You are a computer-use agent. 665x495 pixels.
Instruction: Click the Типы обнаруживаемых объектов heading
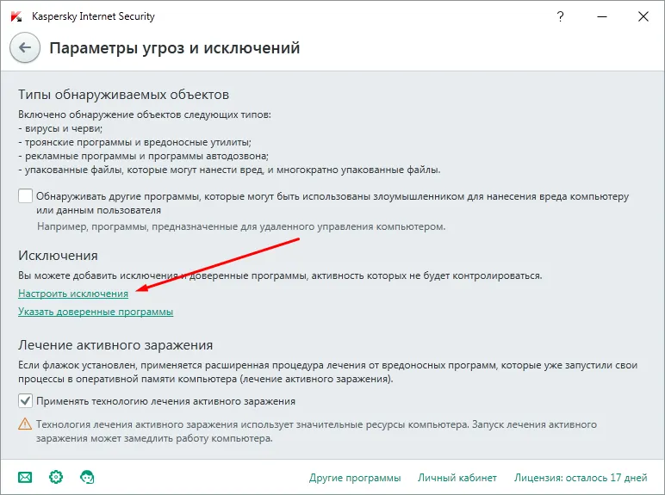pos(123,95)
